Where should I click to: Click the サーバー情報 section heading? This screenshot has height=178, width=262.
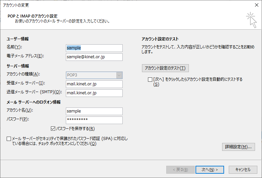[x=18, y=66]
